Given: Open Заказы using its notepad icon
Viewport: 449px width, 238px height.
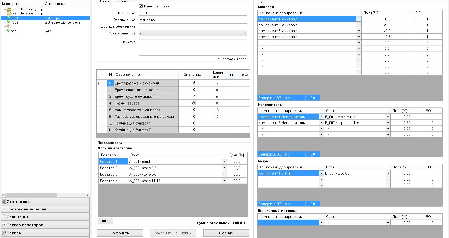Looking at the screenshot, I should click(4, 233).
